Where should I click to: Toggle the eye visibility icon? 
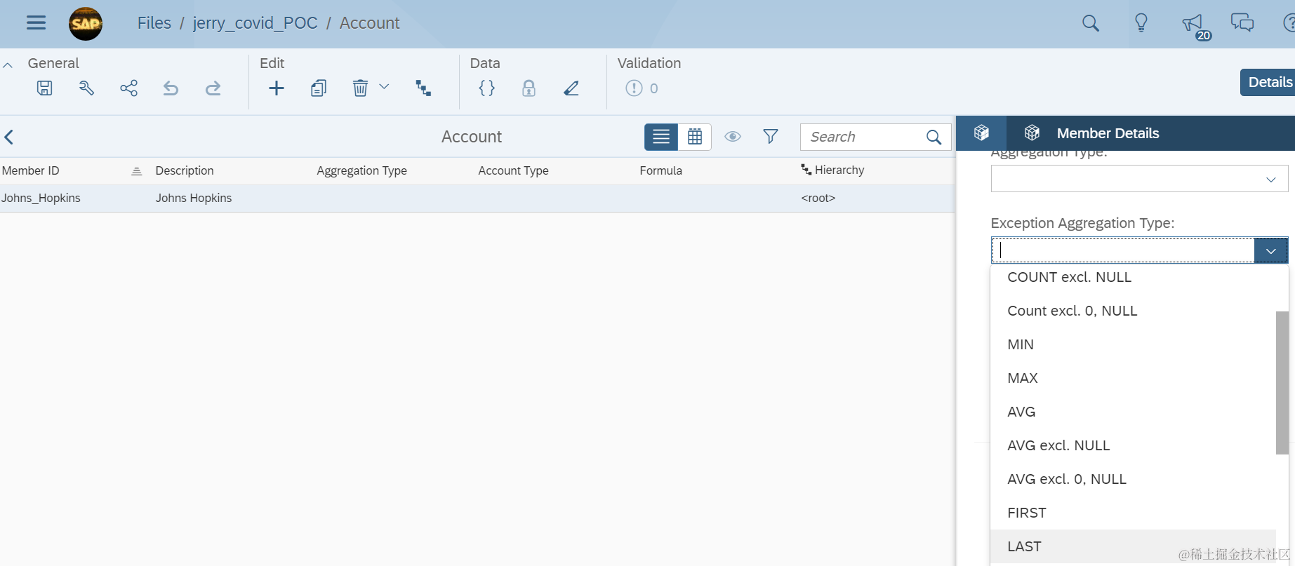point(733,137)
